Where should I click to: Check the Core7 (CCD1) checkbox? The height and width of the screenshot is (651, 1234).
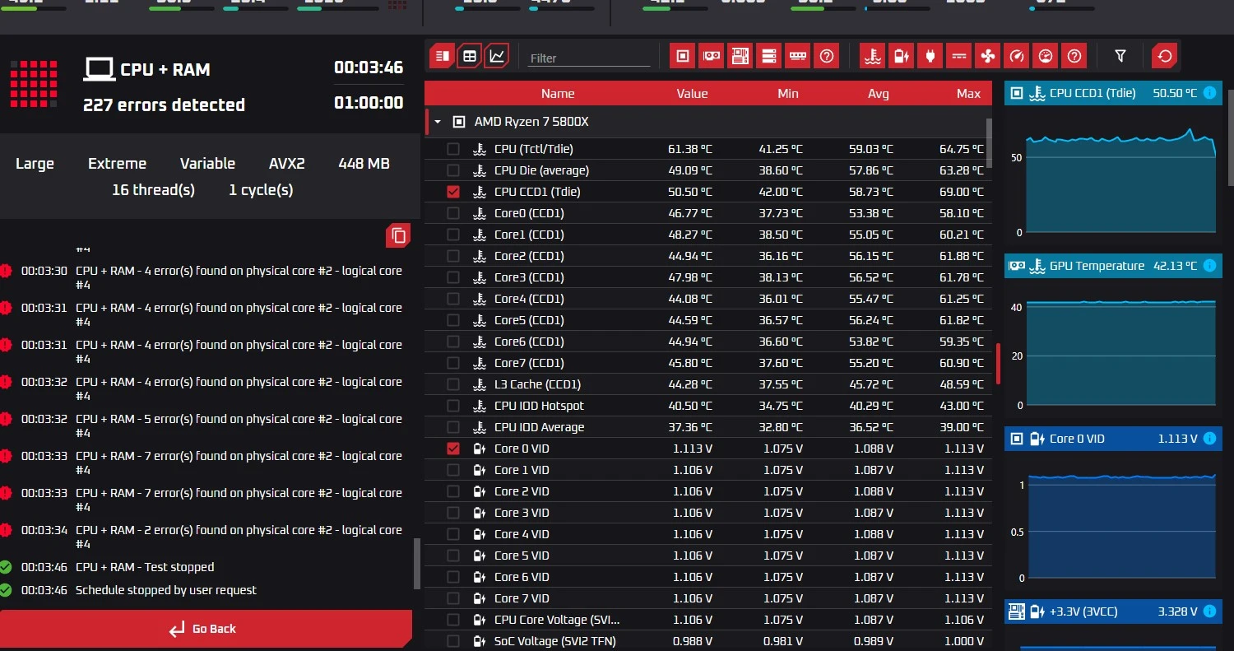pyautogui.click(x=453, y=363)
